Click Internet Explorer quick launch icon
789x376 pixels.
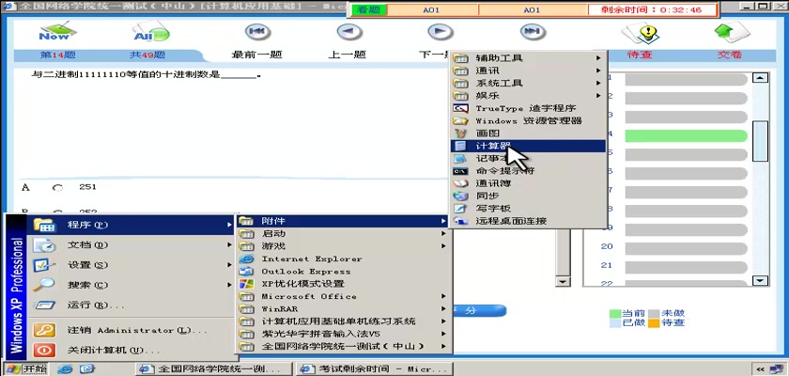[x=65, y=369]
